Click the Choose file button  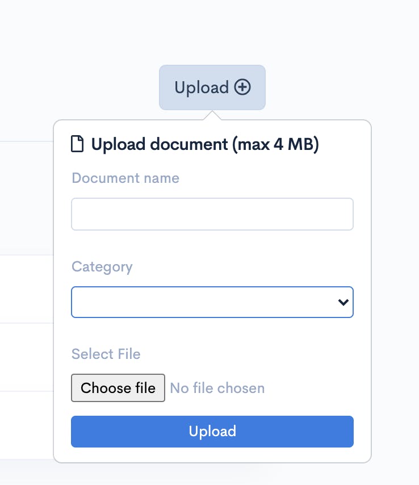point(118,388)
